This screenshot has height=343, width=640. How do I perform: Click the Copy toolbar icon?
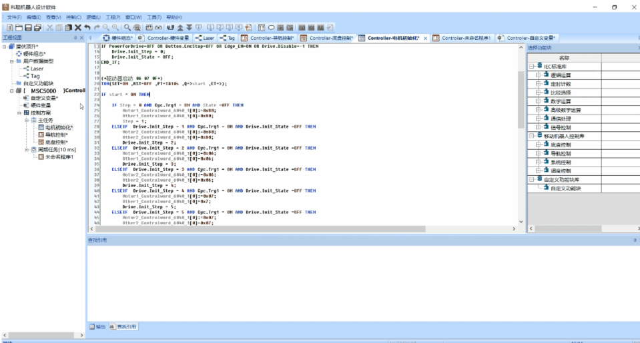pos(59,28)
